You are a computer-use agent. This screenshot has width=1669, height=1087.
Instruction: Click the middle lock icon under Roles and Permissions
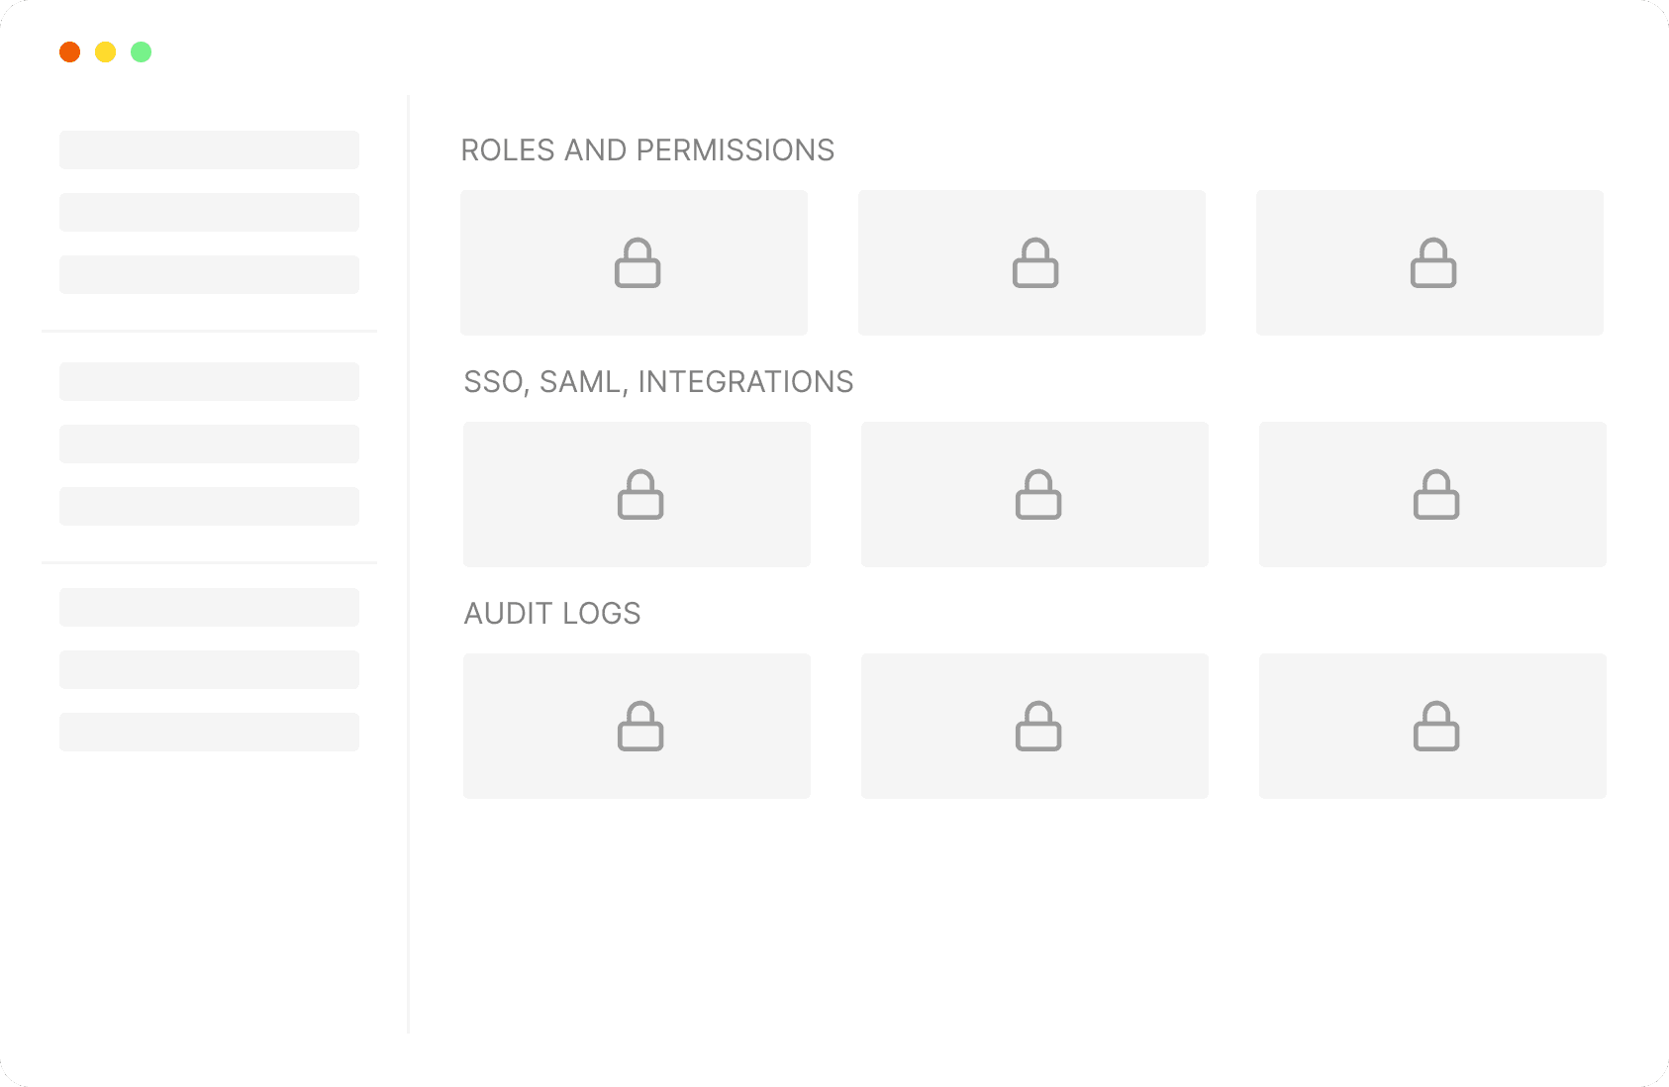1035,263
